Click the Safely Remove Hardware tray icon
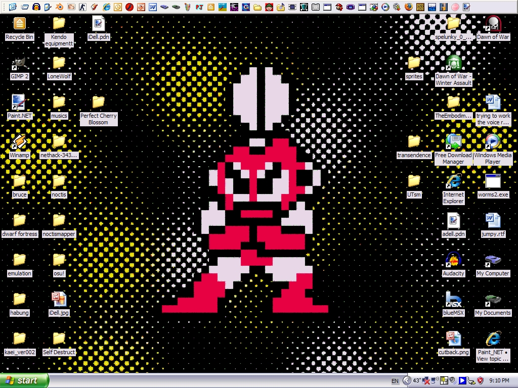Screen dimensions: 518x388 point(471,380)
